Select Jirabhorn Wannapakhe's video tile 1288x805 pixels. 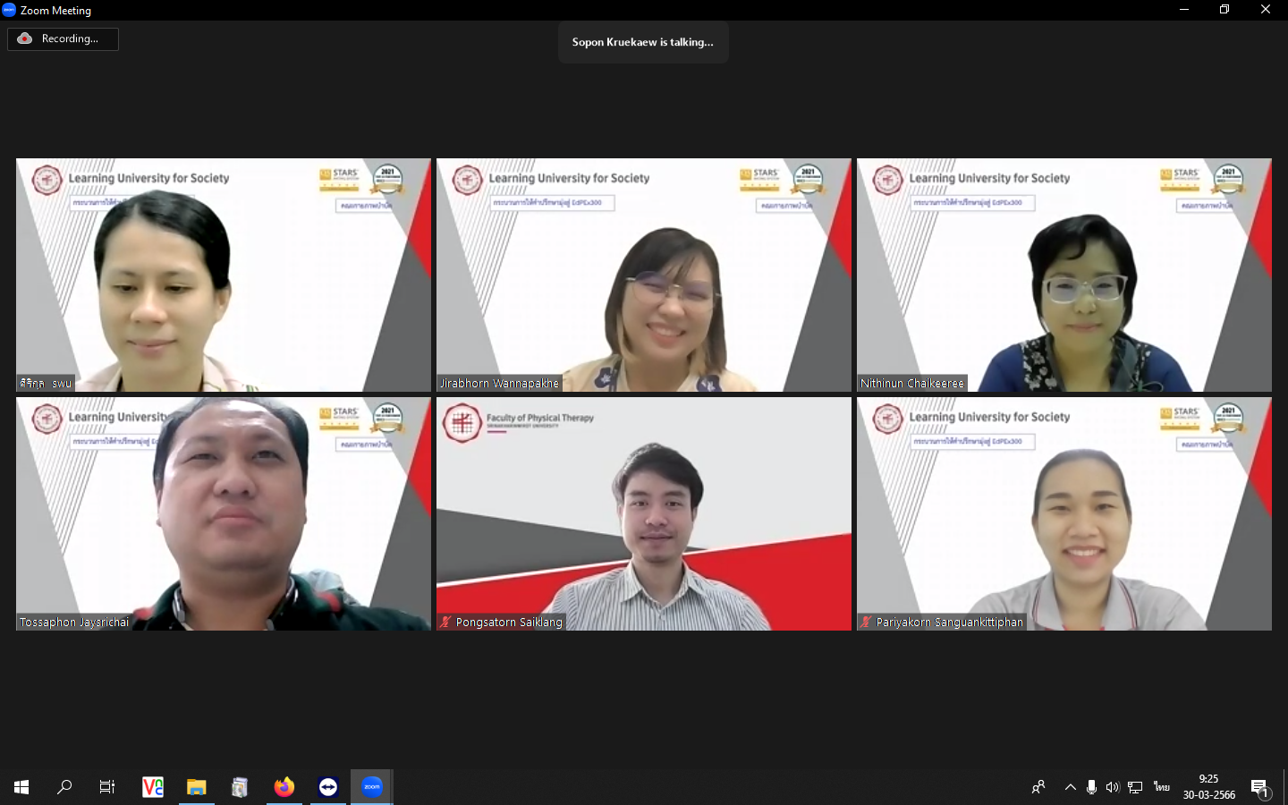643,275
